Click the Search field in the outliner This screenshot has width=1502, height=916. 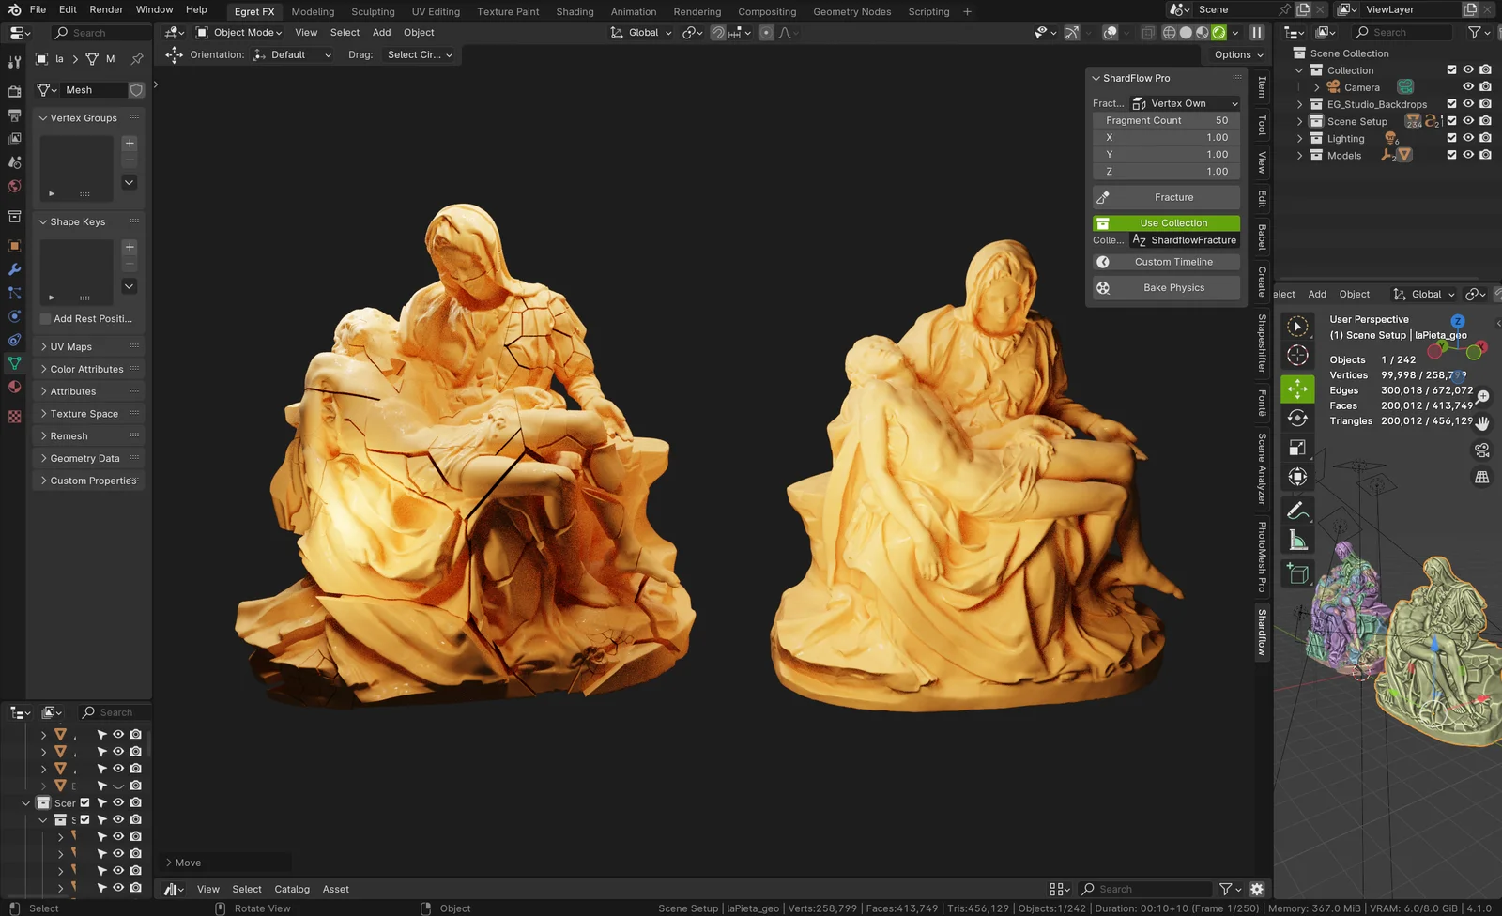1402,31
